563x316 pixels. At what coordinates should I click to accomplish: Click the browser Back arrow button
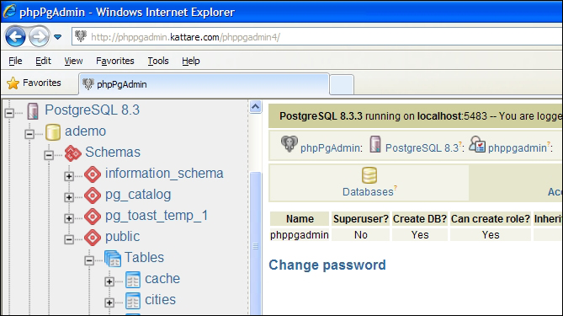15,37
